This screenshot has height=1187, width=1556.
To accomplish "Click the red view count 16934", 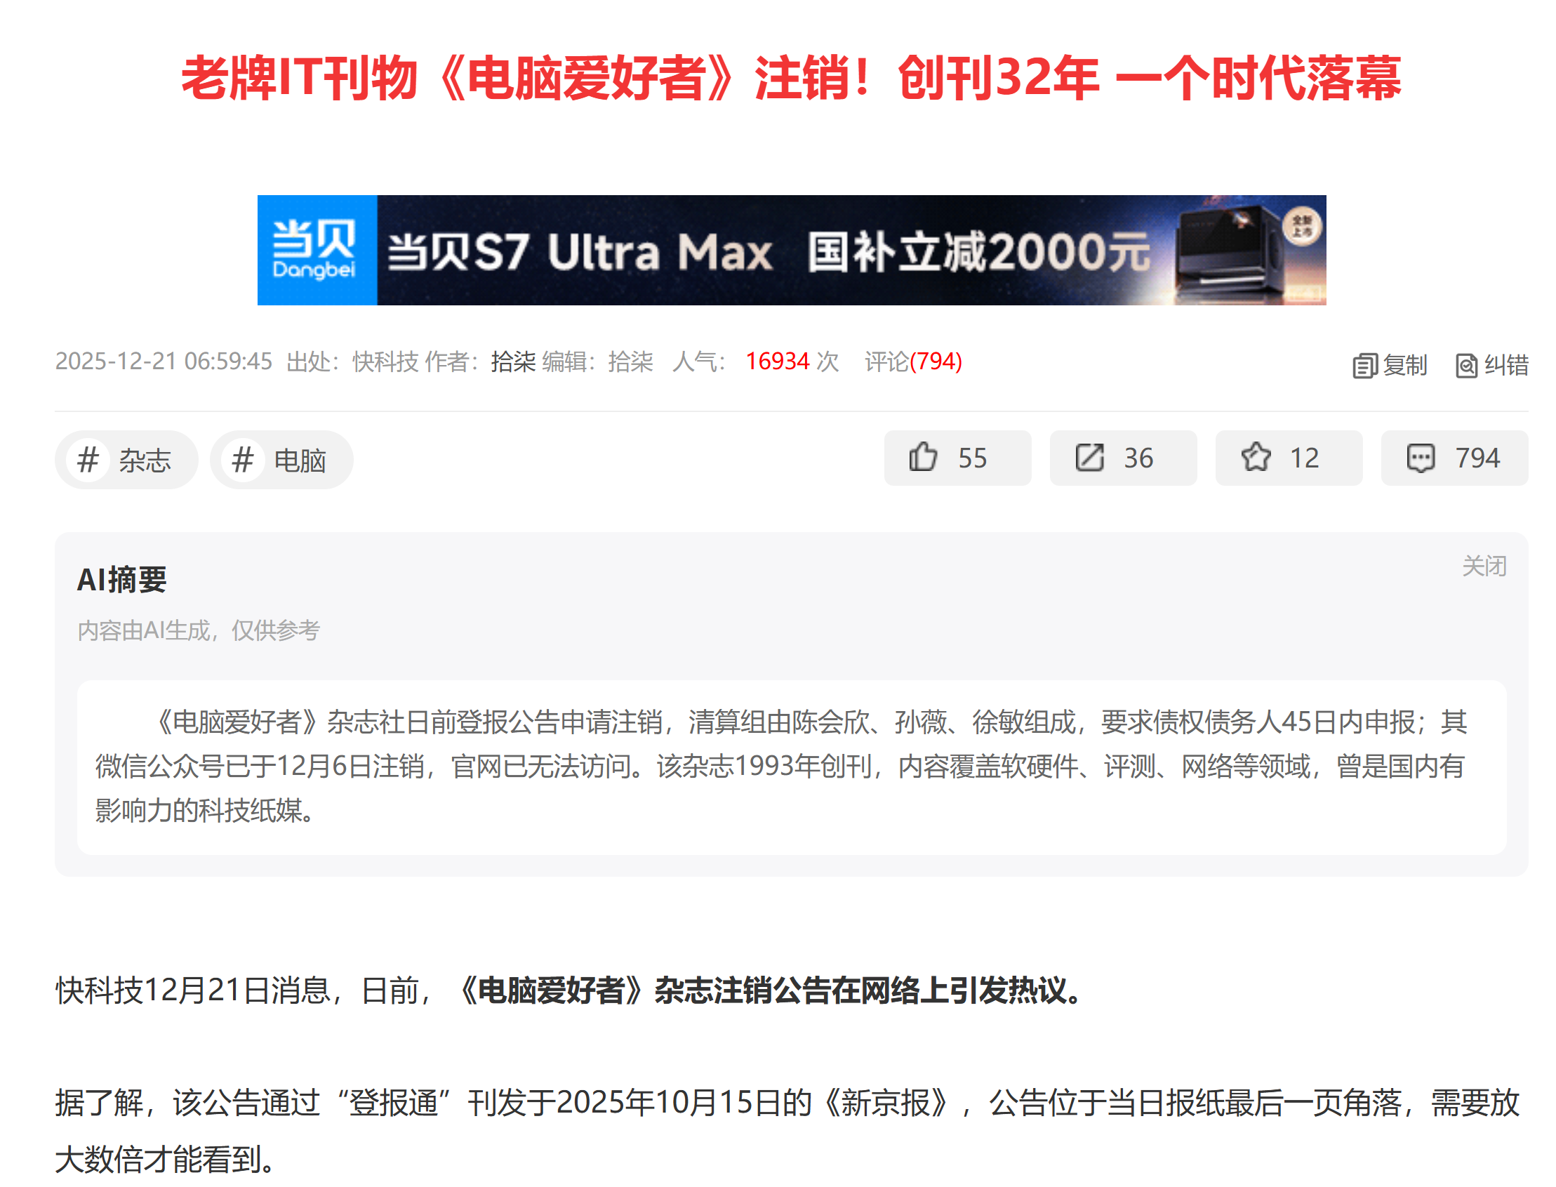I will click(777, 362).
